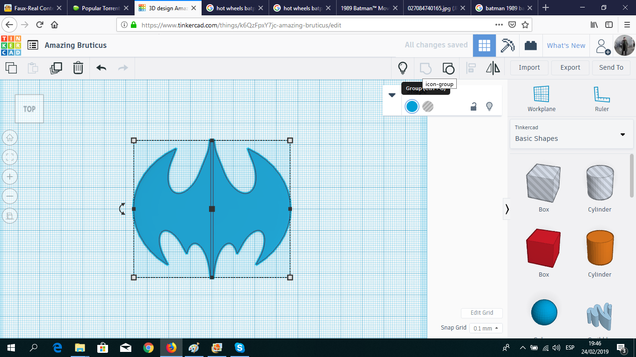
Task: Click the Tinkercad logo
Action: (11, 46)
